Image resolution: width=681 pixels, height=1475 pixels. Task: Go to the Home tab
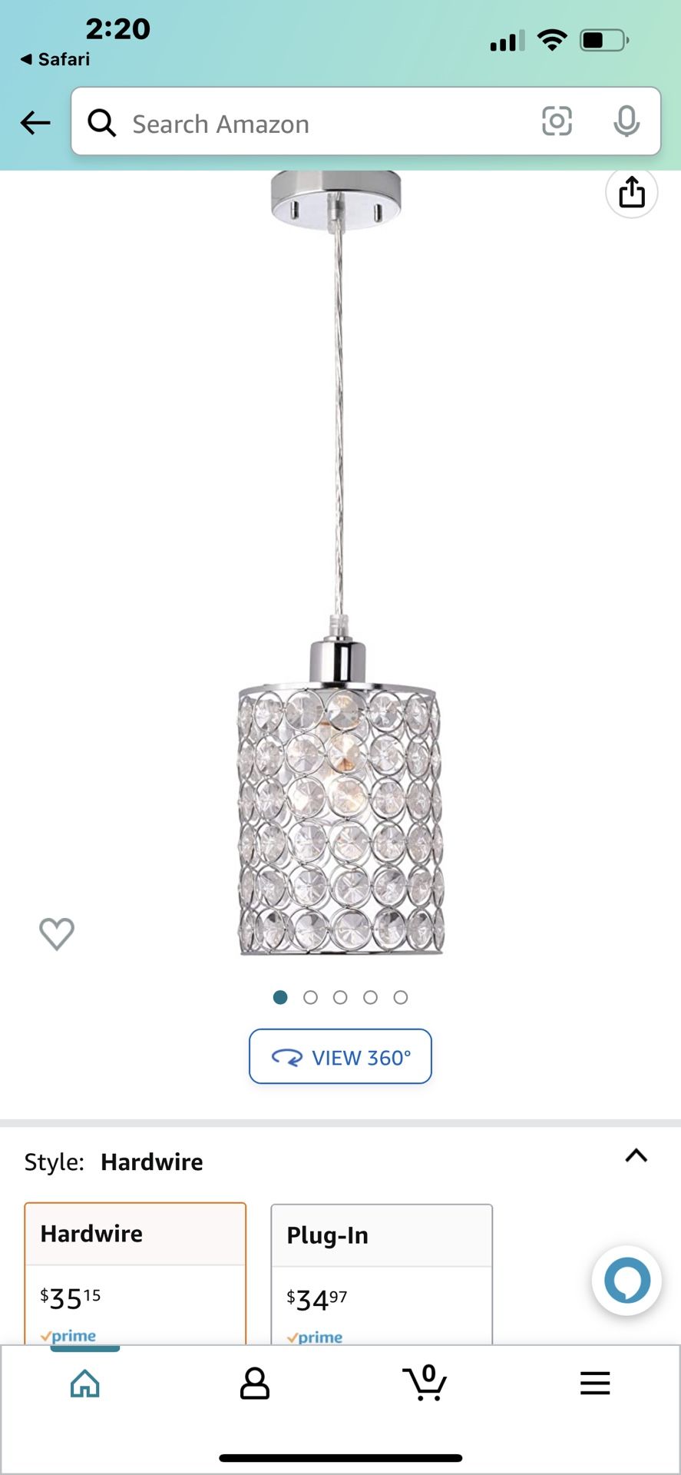coord(85,1383)
